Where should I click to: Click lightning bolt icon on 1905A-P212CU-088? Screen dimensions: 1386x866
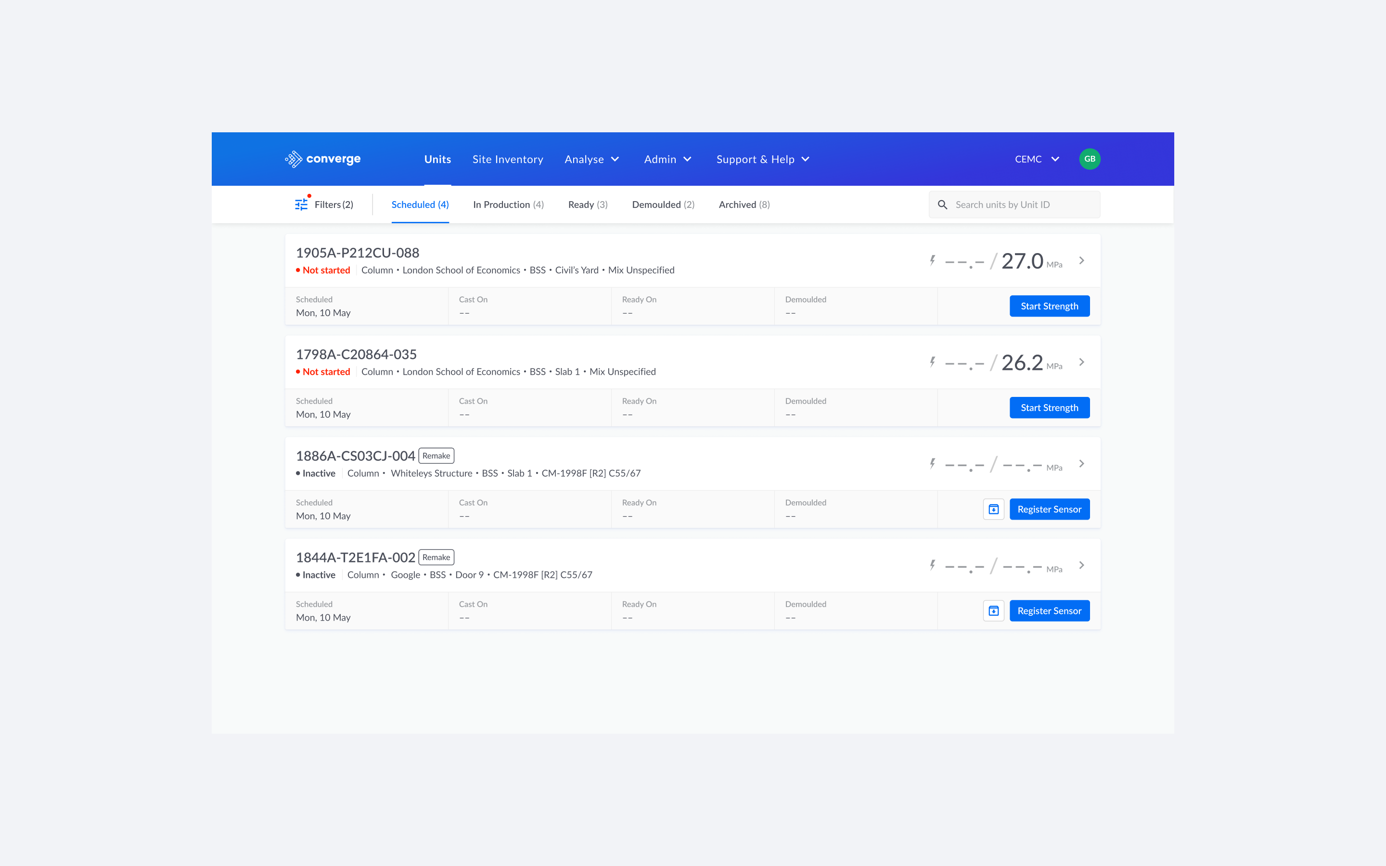(932, 261)
